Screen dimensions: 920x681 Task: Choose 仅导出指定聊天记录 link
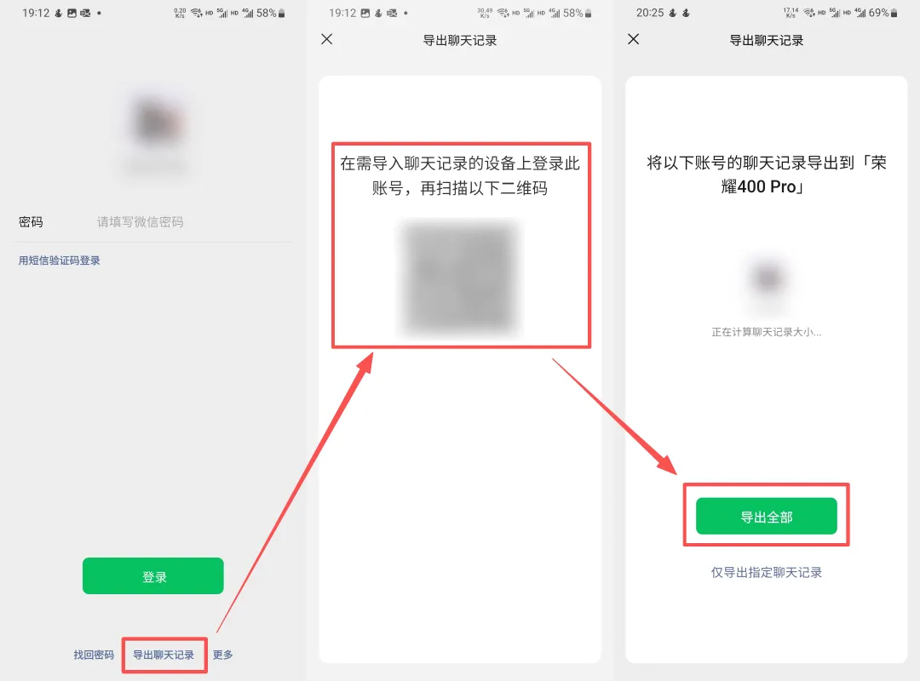[767, 573]
